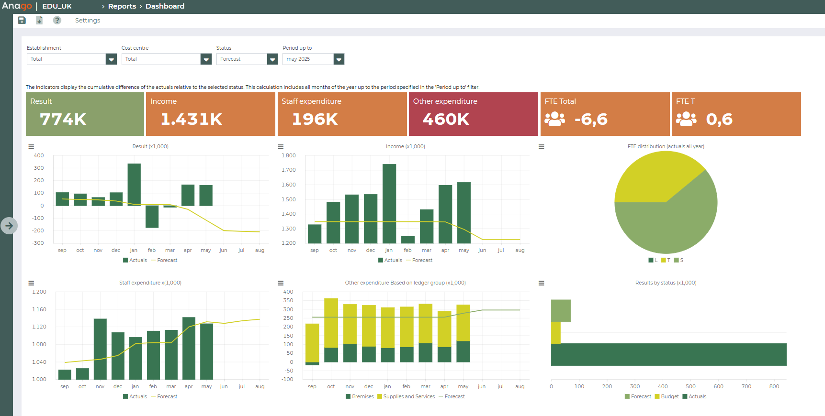The image size is (825, 416).
Task: Click the save disk icon
Action: click(x=22, y=20)
